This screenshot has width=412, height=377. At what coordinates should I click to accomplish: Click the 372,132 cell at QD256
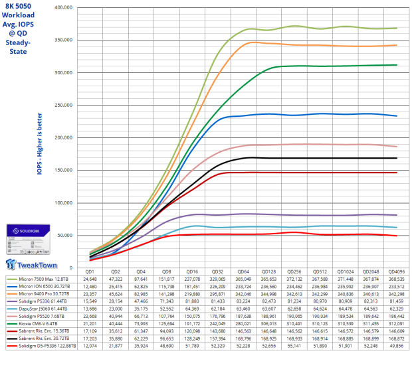(x=294, y=279)
